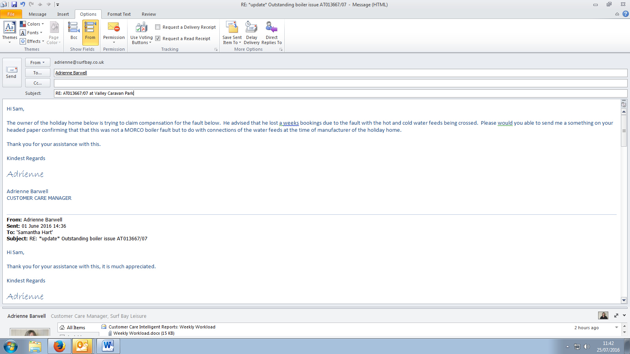Switch to the Message tab
The width and height of the screenshot is (630, 354).
pyautogui.click(x=37, y=14)
